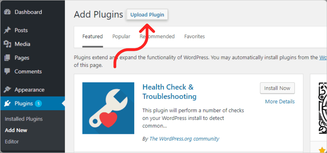Viewport: 327px width, 153px height.
Task: Click the Upload Plugin button
Action: [147, 15]
